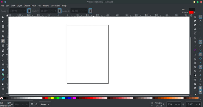Select the Text tool
The height and width of the screenshot is (107, 203).
click(x=3, y=65)
